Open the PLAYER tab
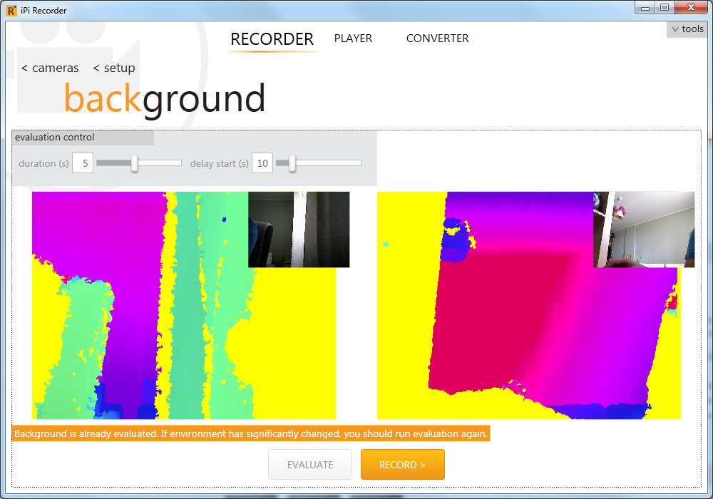 point(353,38)
